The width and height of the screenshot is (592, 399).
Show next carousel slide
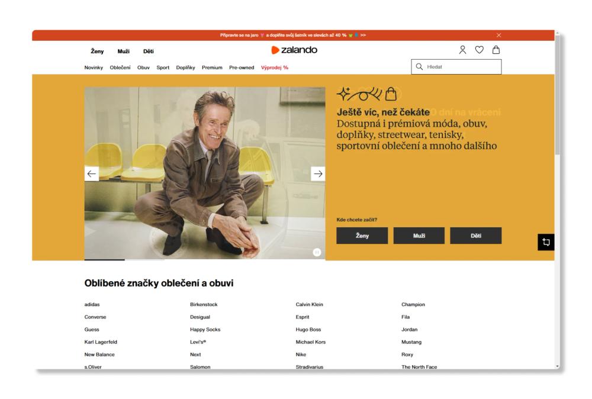(318, 173)
